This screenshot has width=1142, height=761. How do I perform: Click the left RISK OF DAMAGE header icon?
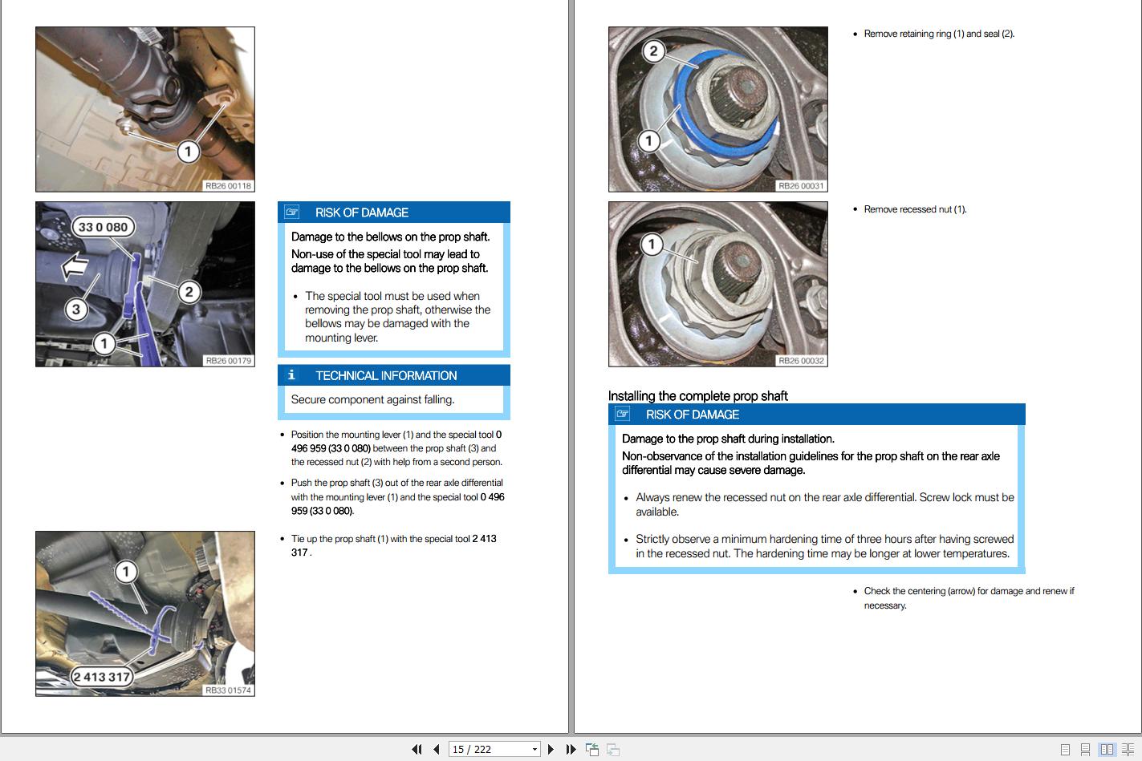292,213
